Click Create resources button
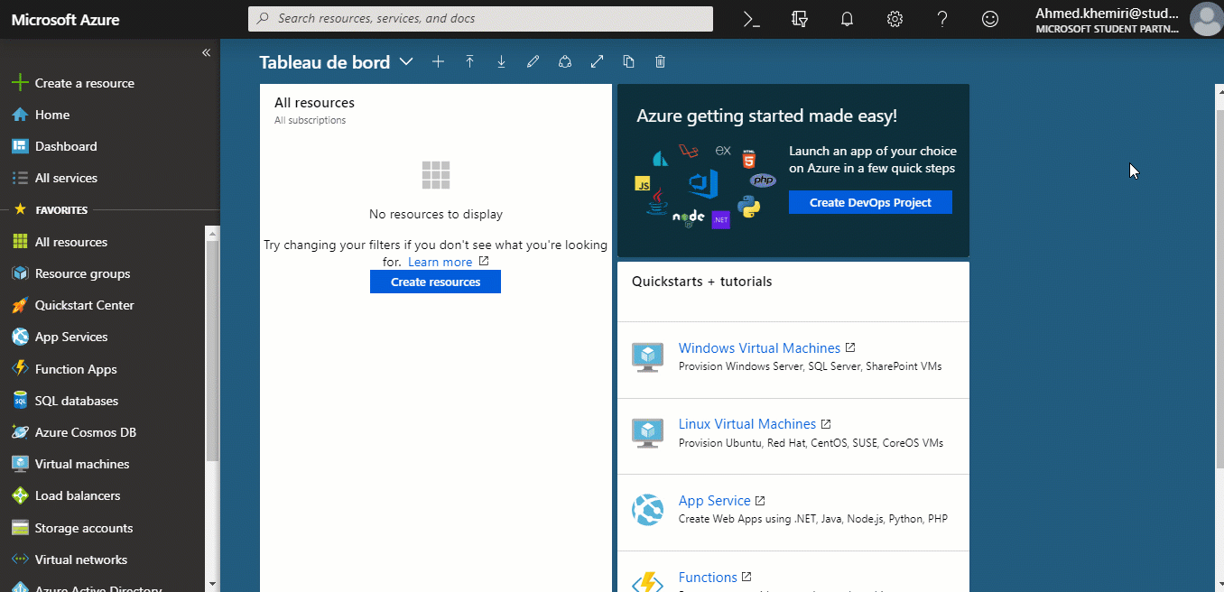This screenshot has height=592, width=1224. point(435,282)
